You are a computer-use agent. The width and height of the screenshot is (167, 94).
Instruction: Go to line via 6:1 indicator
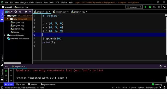[113, 88]
